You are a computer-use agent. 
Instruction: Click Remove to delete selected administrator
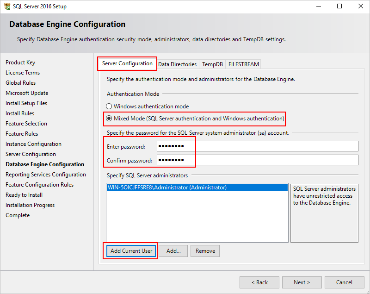205,251
